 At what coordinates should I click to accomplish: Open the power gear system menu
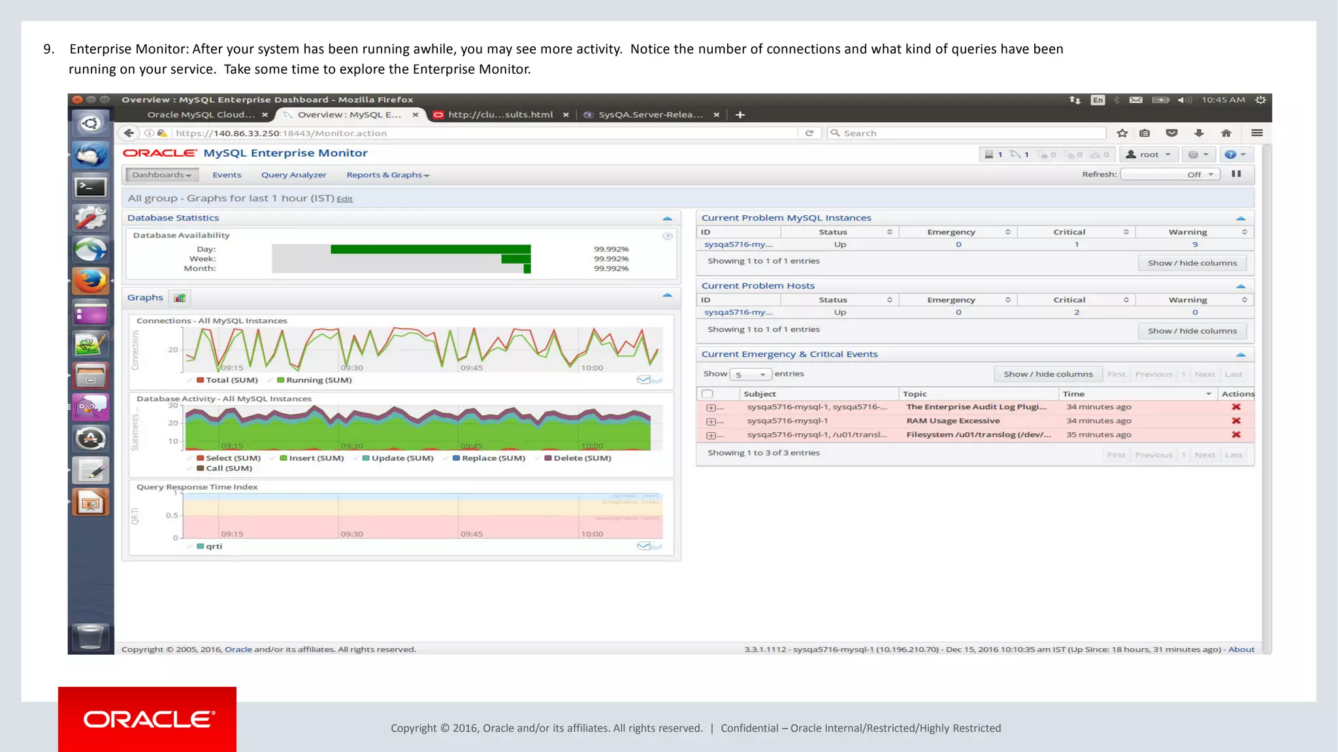1261,100
